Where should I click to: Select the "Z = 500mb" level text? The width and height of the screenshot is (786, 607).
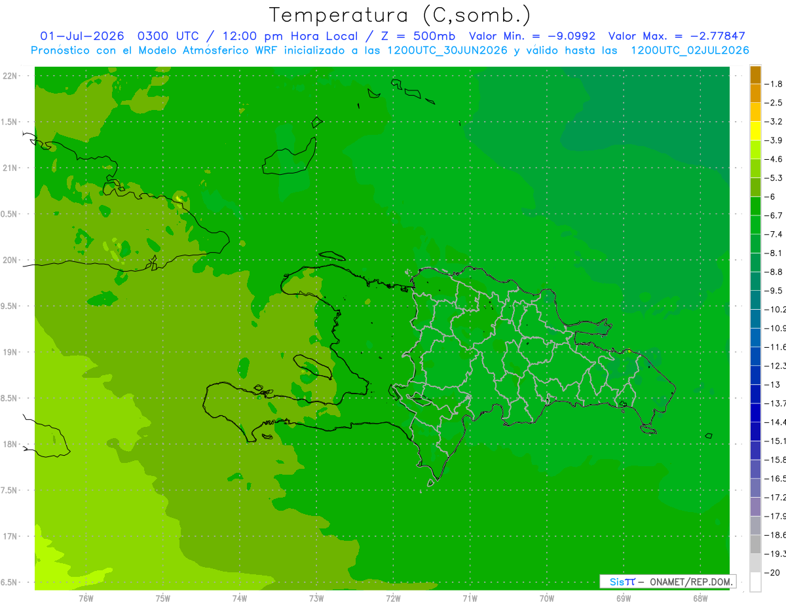coord(419,36)
